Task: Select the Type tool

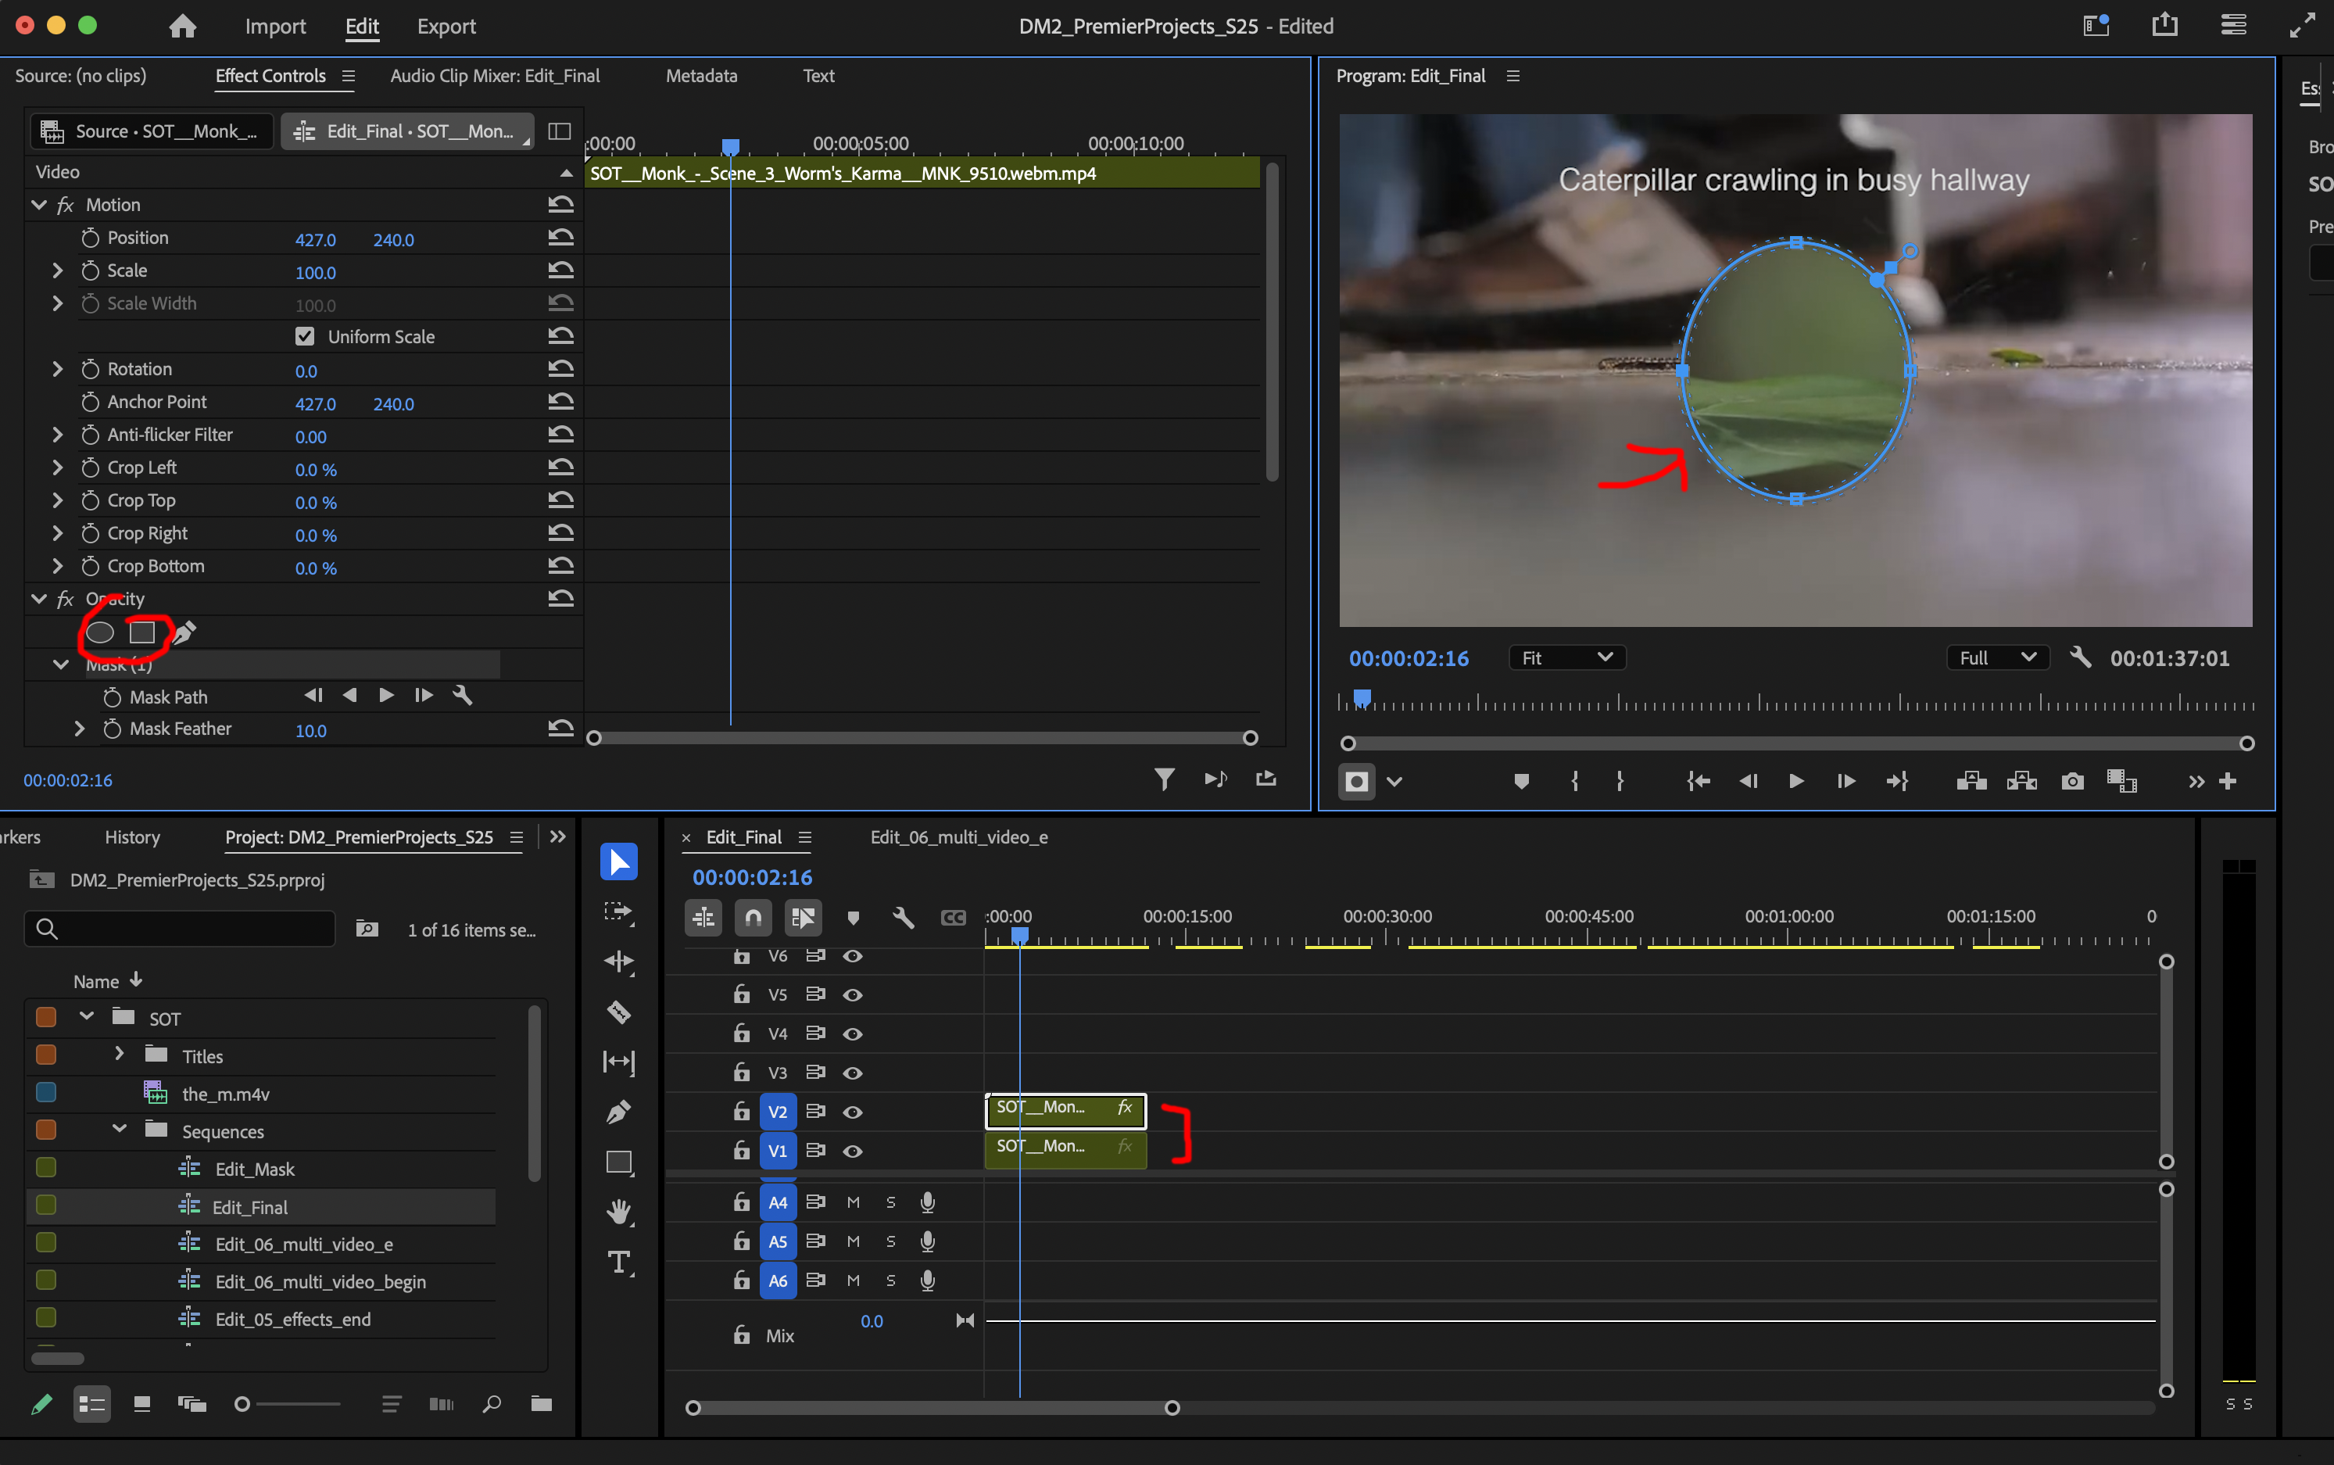Action: click(618, 1262)
